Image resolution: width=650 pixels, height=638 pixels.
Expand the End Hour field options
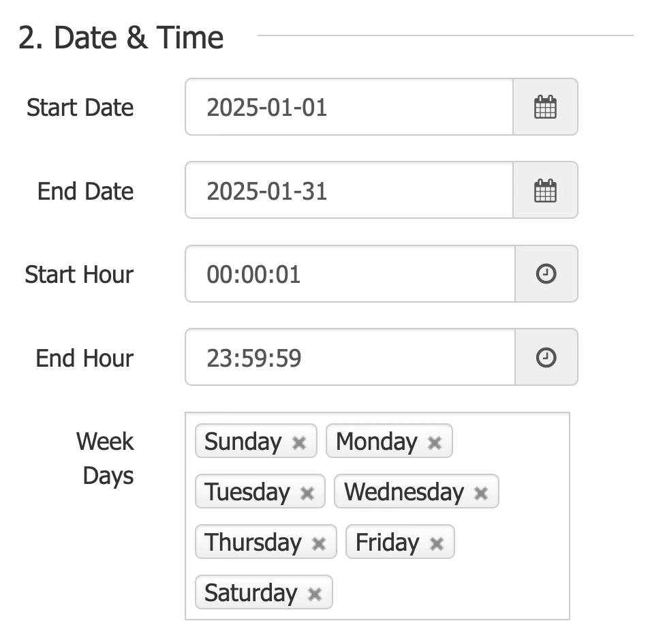(546, 357)
